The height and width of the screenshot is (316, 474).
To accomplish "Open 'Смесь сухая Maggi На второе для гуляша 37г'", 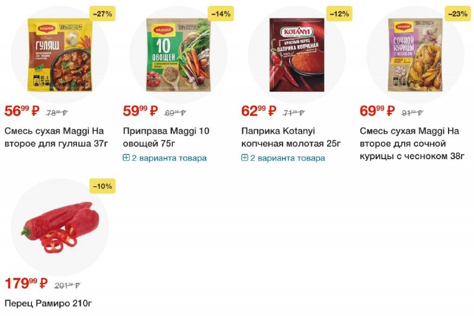I will click(x=56, y=137).
